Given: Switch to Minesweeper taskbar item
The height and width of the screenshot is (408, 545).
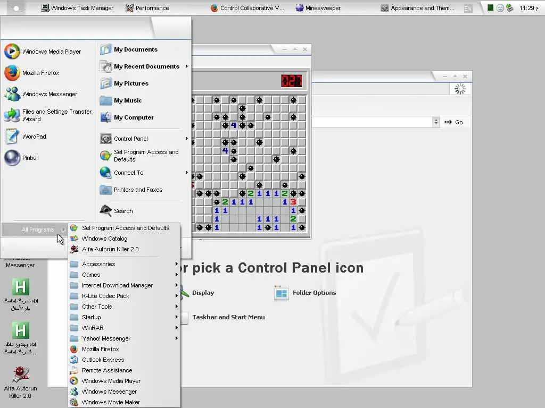Looking at the screenshot, I should coord(318,8).
